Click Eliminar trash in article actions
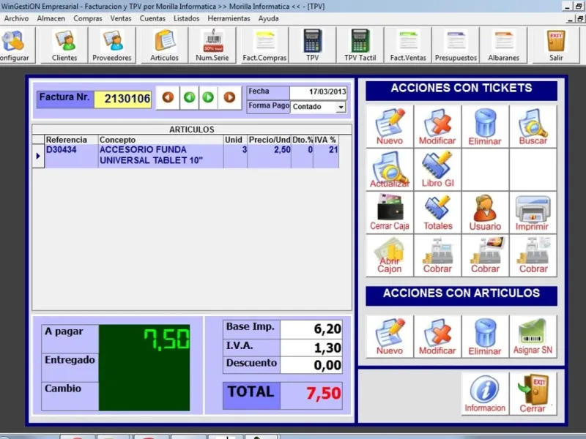This screenshot has width=586, height=439. click(x=485, y=337)
